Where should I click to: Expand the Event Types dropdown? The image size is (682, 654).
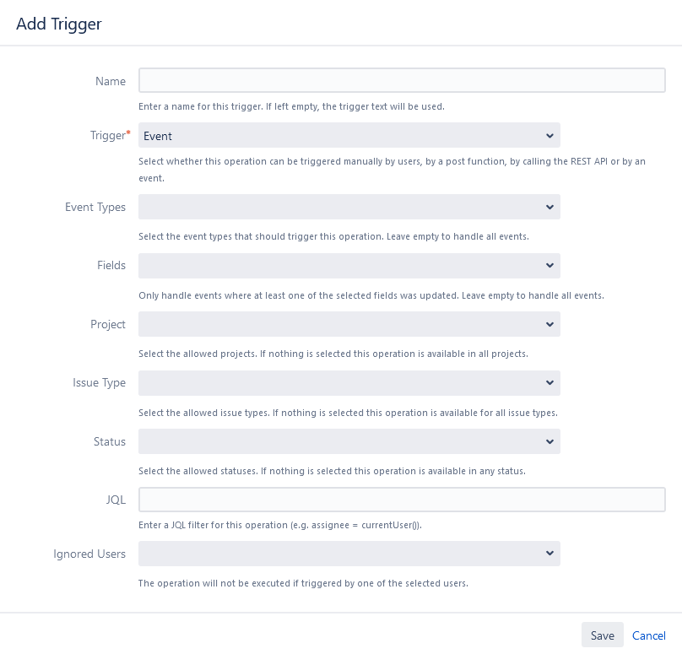click(349, 207)
